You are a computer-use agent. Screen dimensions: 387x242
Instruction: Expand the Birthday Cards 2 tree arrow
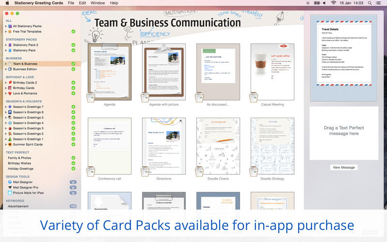point(6,83)
